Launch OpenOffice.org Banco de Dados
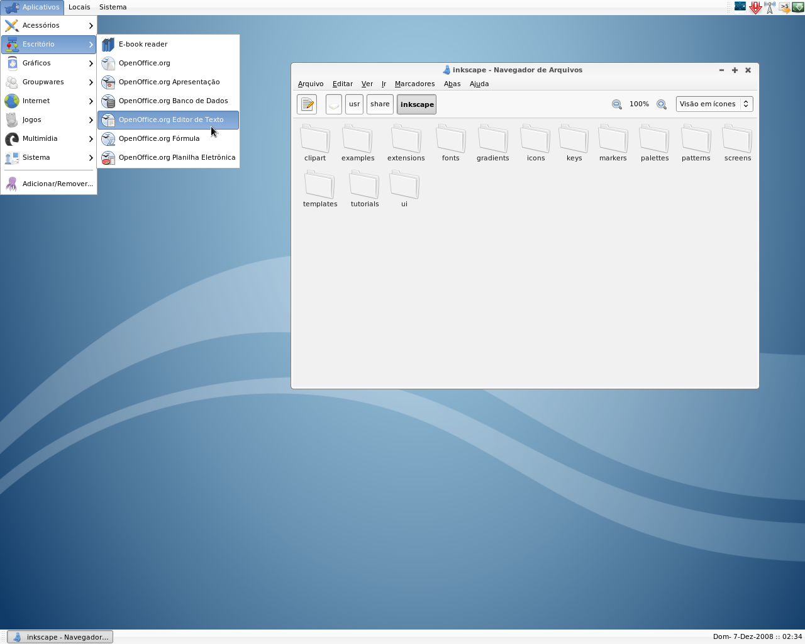This screenshot has width=805, height=644. (x=168, y=101)
